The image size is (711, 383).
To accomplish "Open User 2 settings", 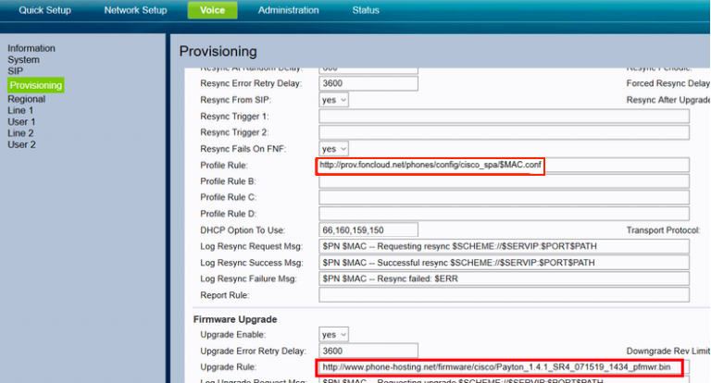I will pos(21,144).
